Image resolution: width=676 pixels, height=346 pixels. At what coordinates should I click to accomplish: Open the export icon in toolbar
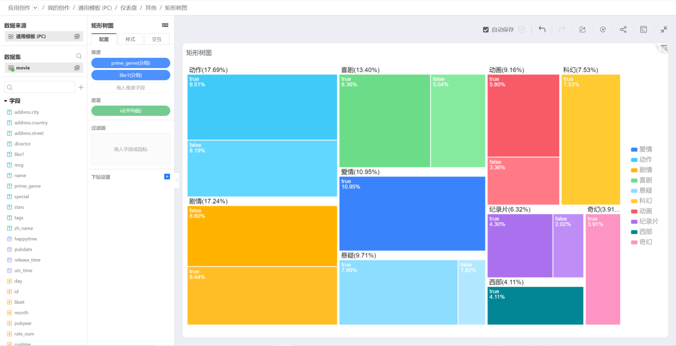pyautogui.click(x=582, y=30)
